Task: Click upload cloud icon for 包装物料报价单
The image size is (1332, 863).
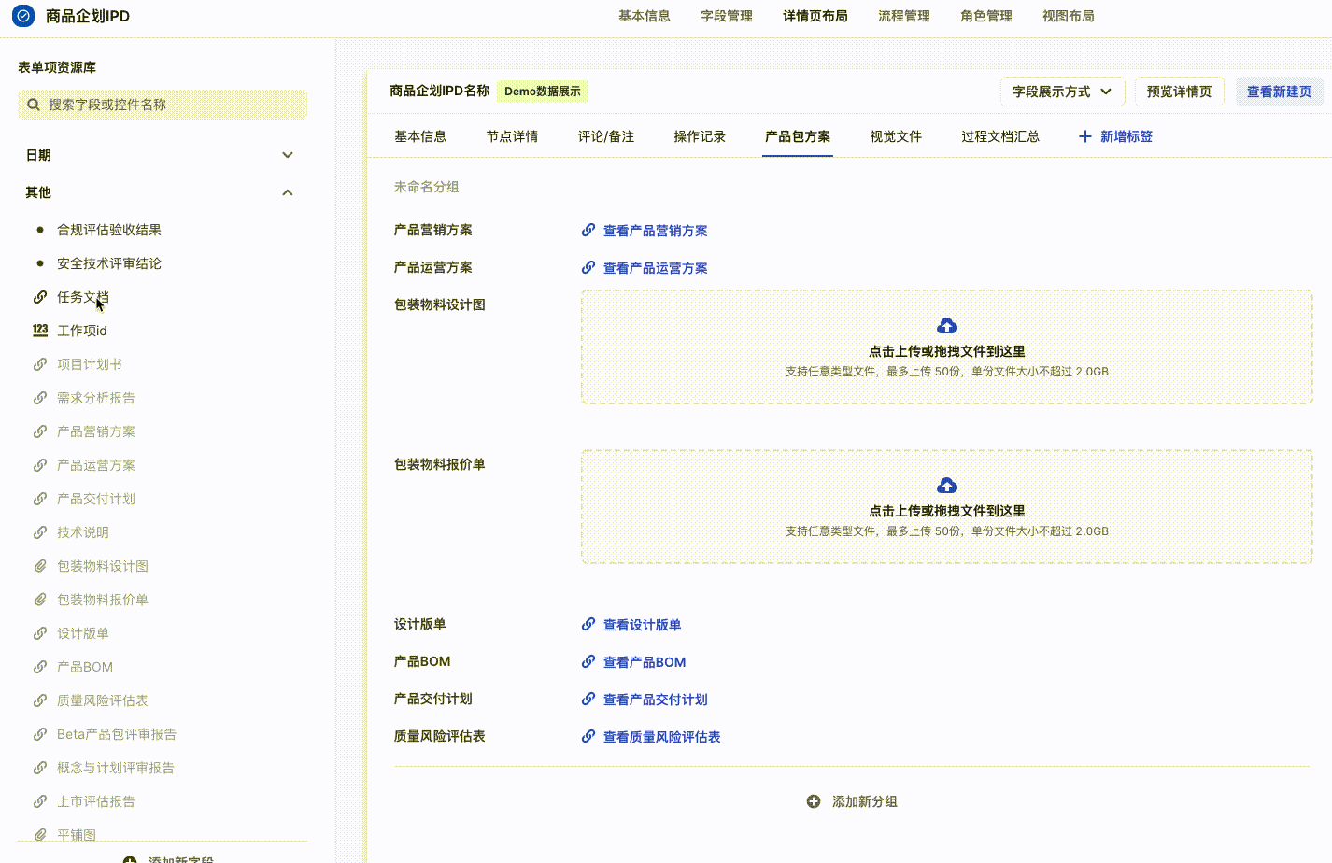Action: 946,486
